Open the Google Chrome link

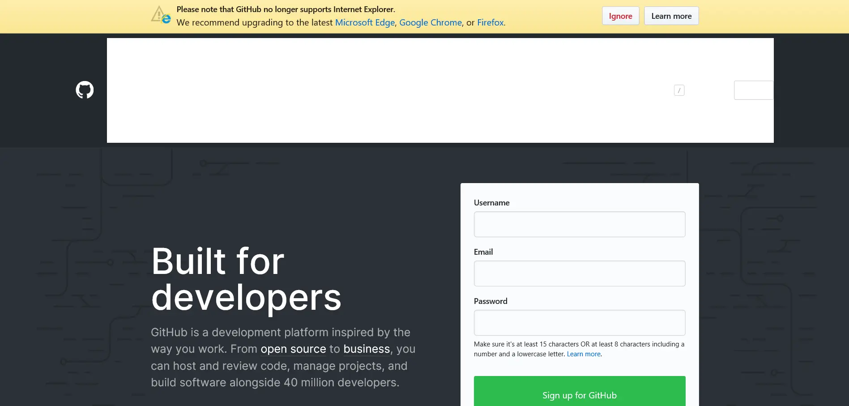pyautogui.click(x=430, y=22)
